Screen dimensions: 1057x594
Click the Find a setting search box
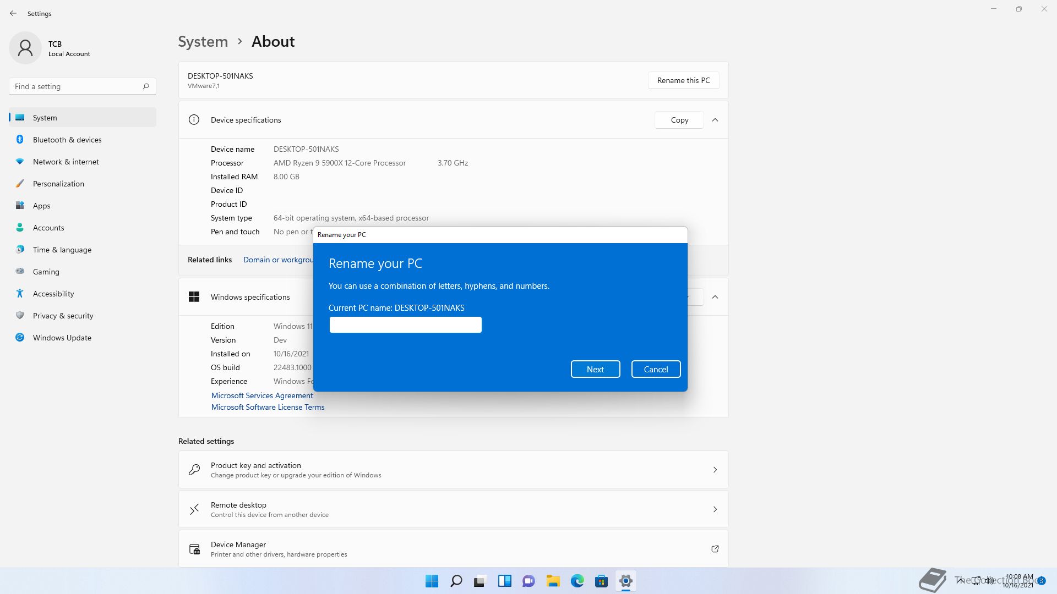pos(83,86)
